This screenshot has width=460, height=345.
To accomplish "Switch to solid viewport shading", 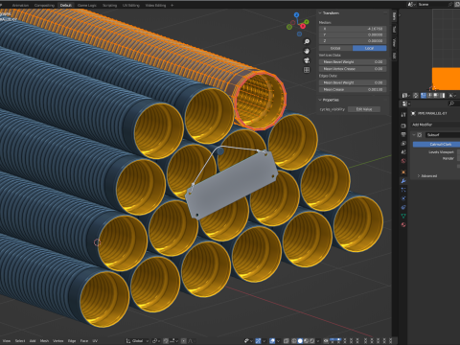I will pyautogui.click(x=300, y=341).
